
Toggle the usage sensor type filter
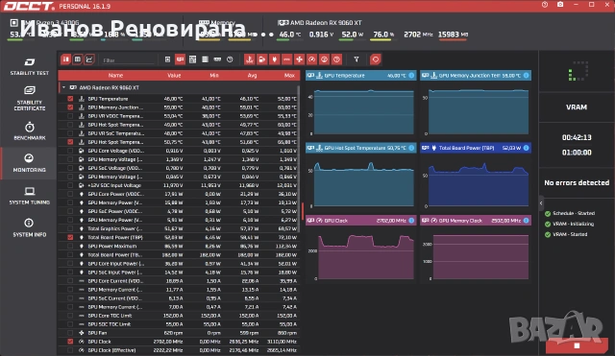click(325, 59)
